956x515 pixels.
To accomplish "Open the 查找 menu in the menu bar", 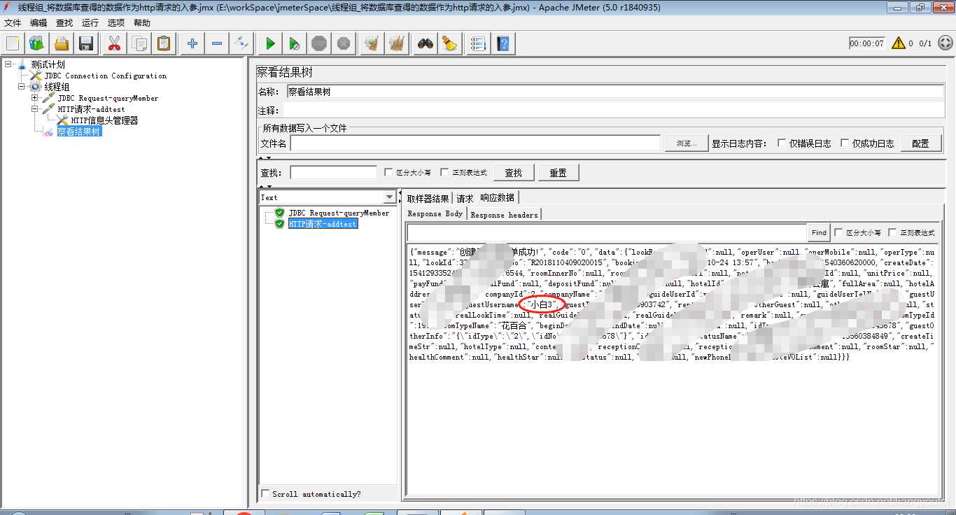I will pos(64,23).
